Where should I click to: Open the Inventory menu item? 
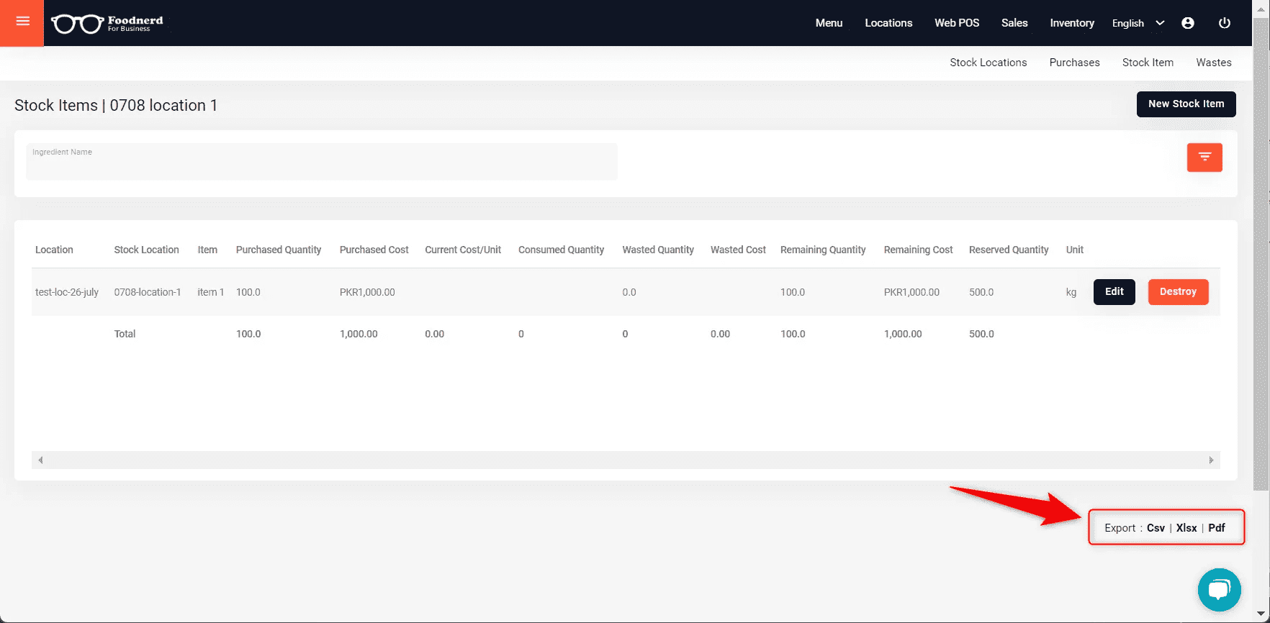pos(1072,23)
